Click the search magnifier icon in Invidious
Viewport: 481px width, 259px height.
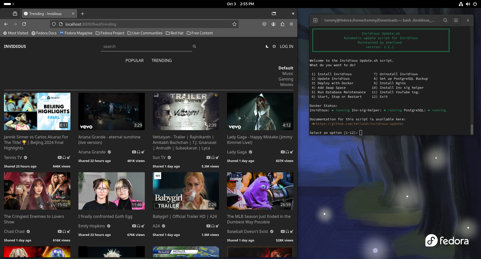[194, 46]
